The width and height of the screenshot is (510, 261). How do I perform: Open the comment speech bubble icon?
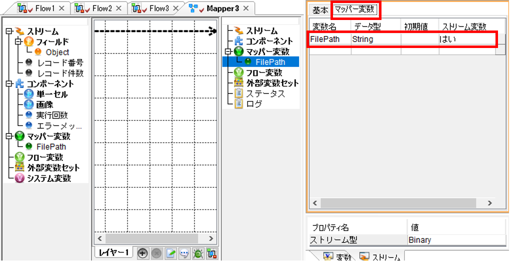pos(184,253)
